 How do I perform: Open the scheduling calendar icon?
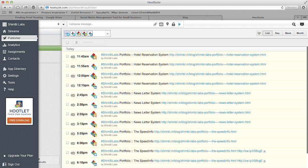(161, 24)
